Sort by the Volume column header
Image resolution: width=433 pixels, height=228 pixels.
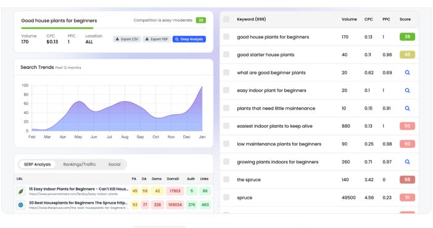[349, 19]
